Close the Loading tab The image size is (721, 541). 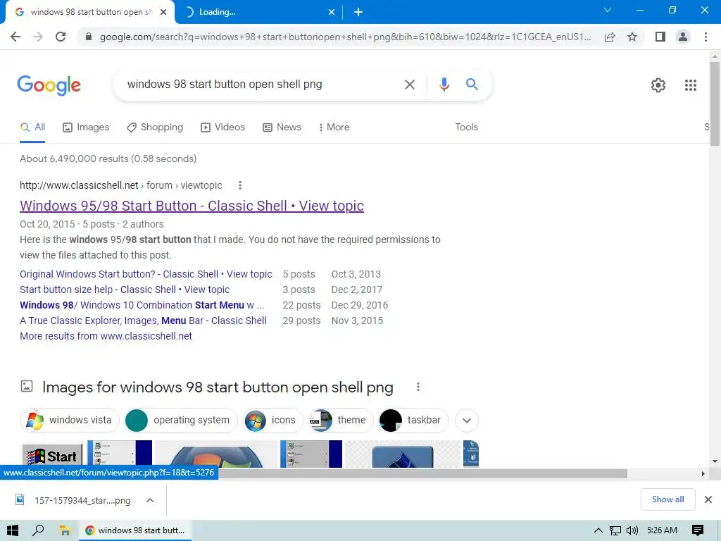point(332,13)
